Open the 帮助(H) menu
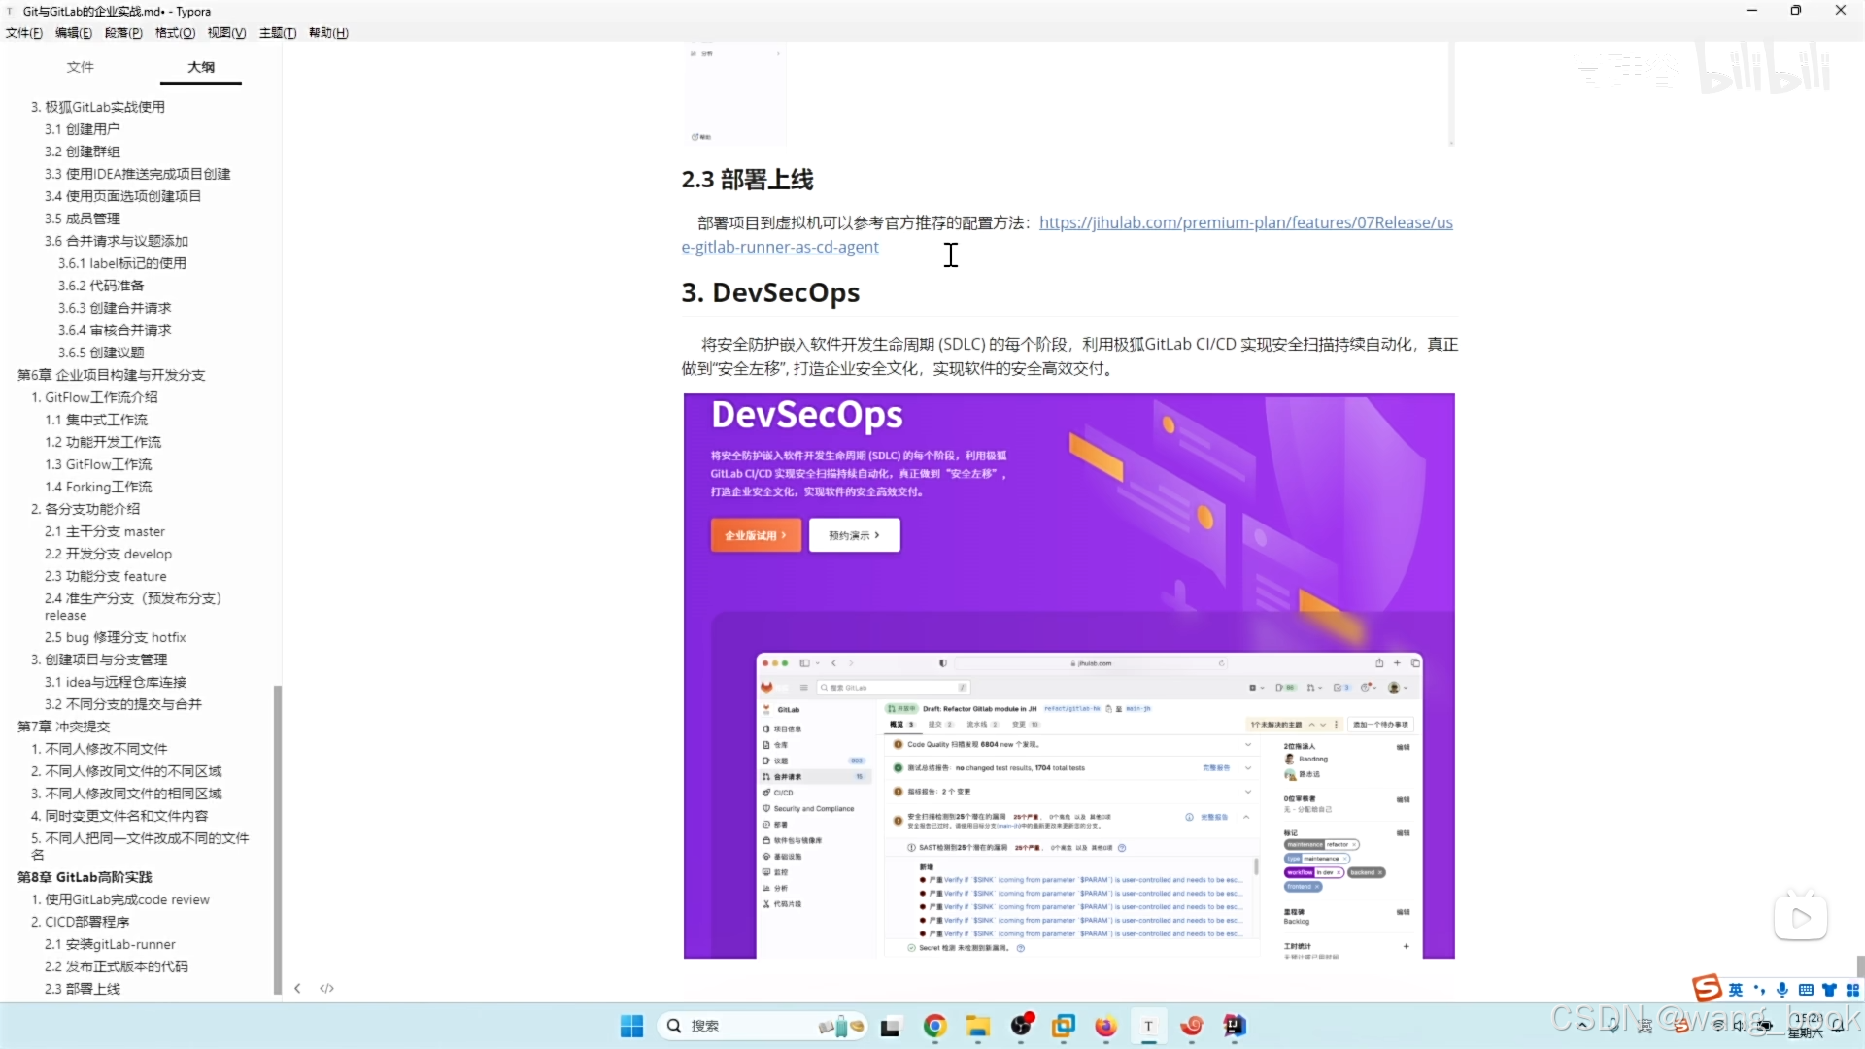The image size is (1865, 1049). click(x=328, y=33)
